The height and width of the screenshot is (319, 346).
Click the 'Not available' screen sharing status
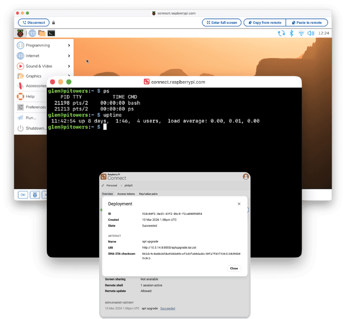coord(149,279)
